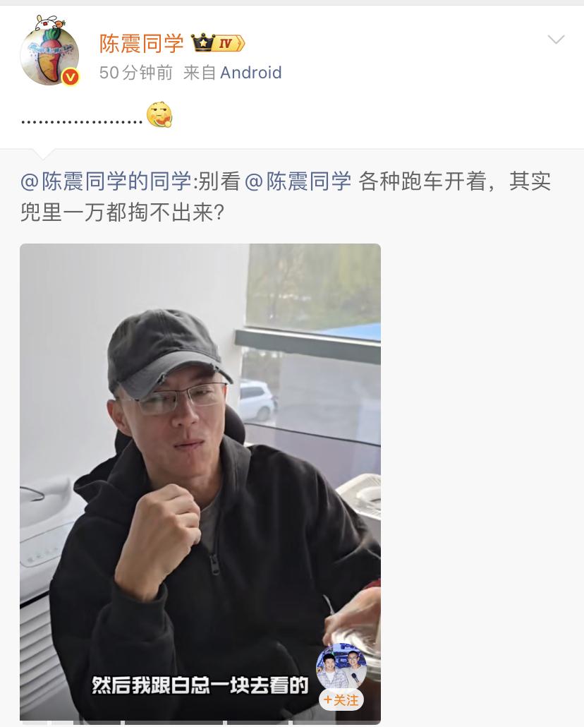
Task: Click the drooling emoji in post text
Action: [159, 114]
